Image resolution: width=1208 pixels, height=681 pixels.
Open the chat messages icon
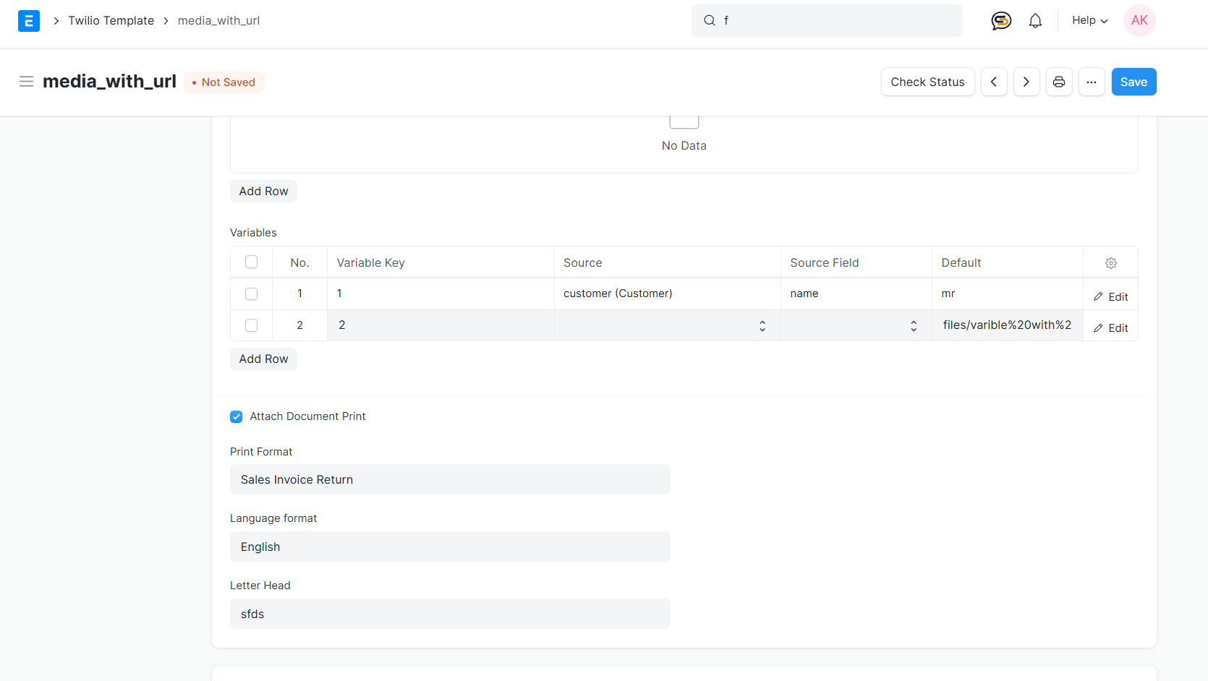[1000, 21]
